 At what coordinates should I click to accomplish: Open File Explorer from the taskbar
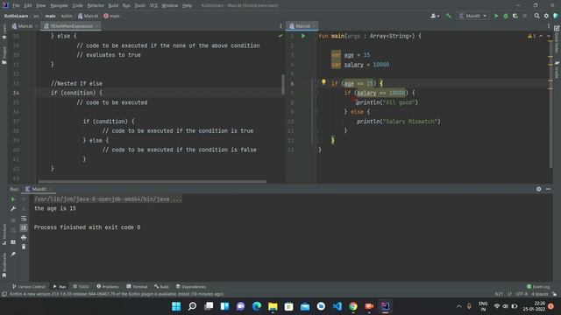tap(273, 306)
